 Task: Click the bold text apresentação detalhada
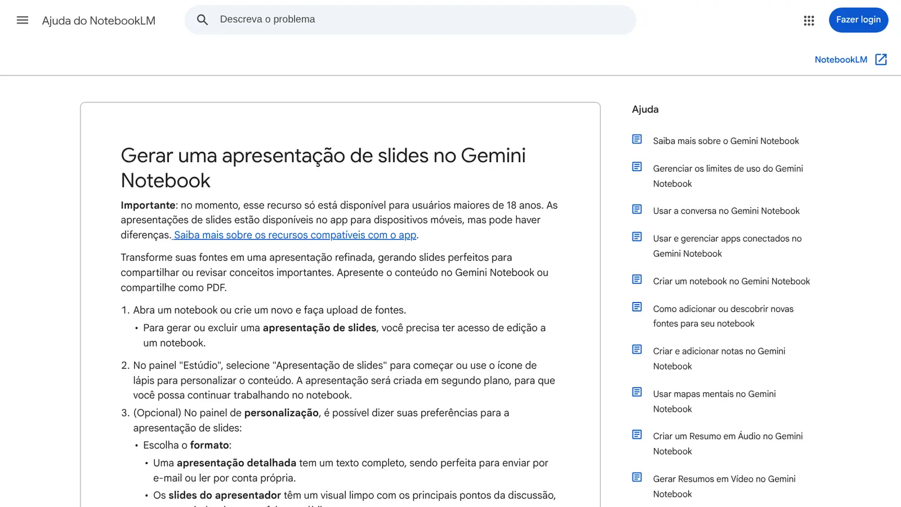(x=237, y=463)
